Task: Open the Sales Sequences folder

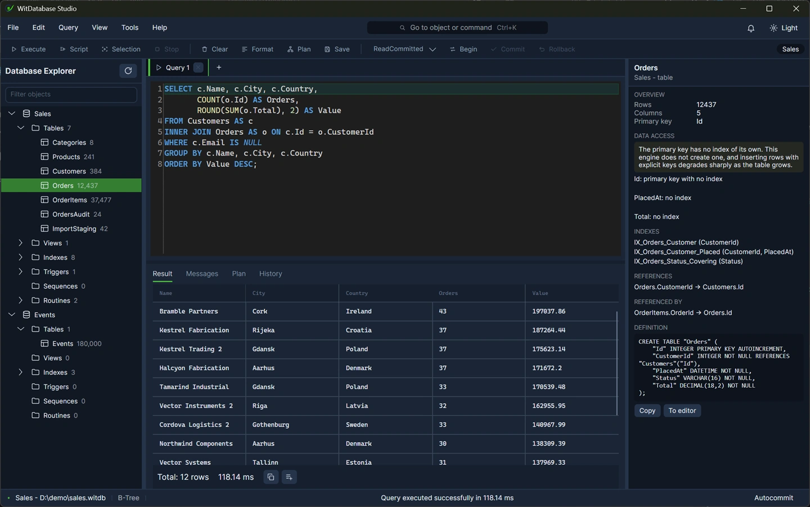Action: 71,287
